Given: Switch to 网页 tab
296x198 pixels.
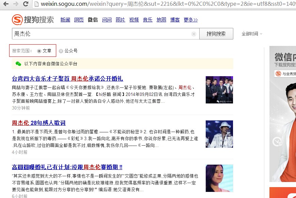Looking at the screenshot, I should point(79,20).
